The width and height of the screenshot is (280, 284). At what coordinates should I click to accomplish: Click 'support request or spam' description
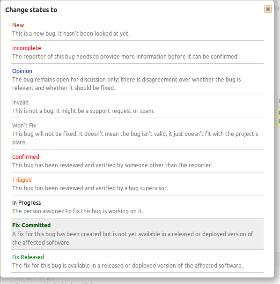click(83, 111)
